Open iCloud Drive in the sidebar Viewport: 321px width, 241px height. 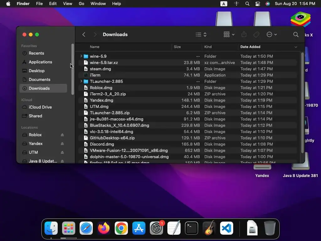(43, 107)
